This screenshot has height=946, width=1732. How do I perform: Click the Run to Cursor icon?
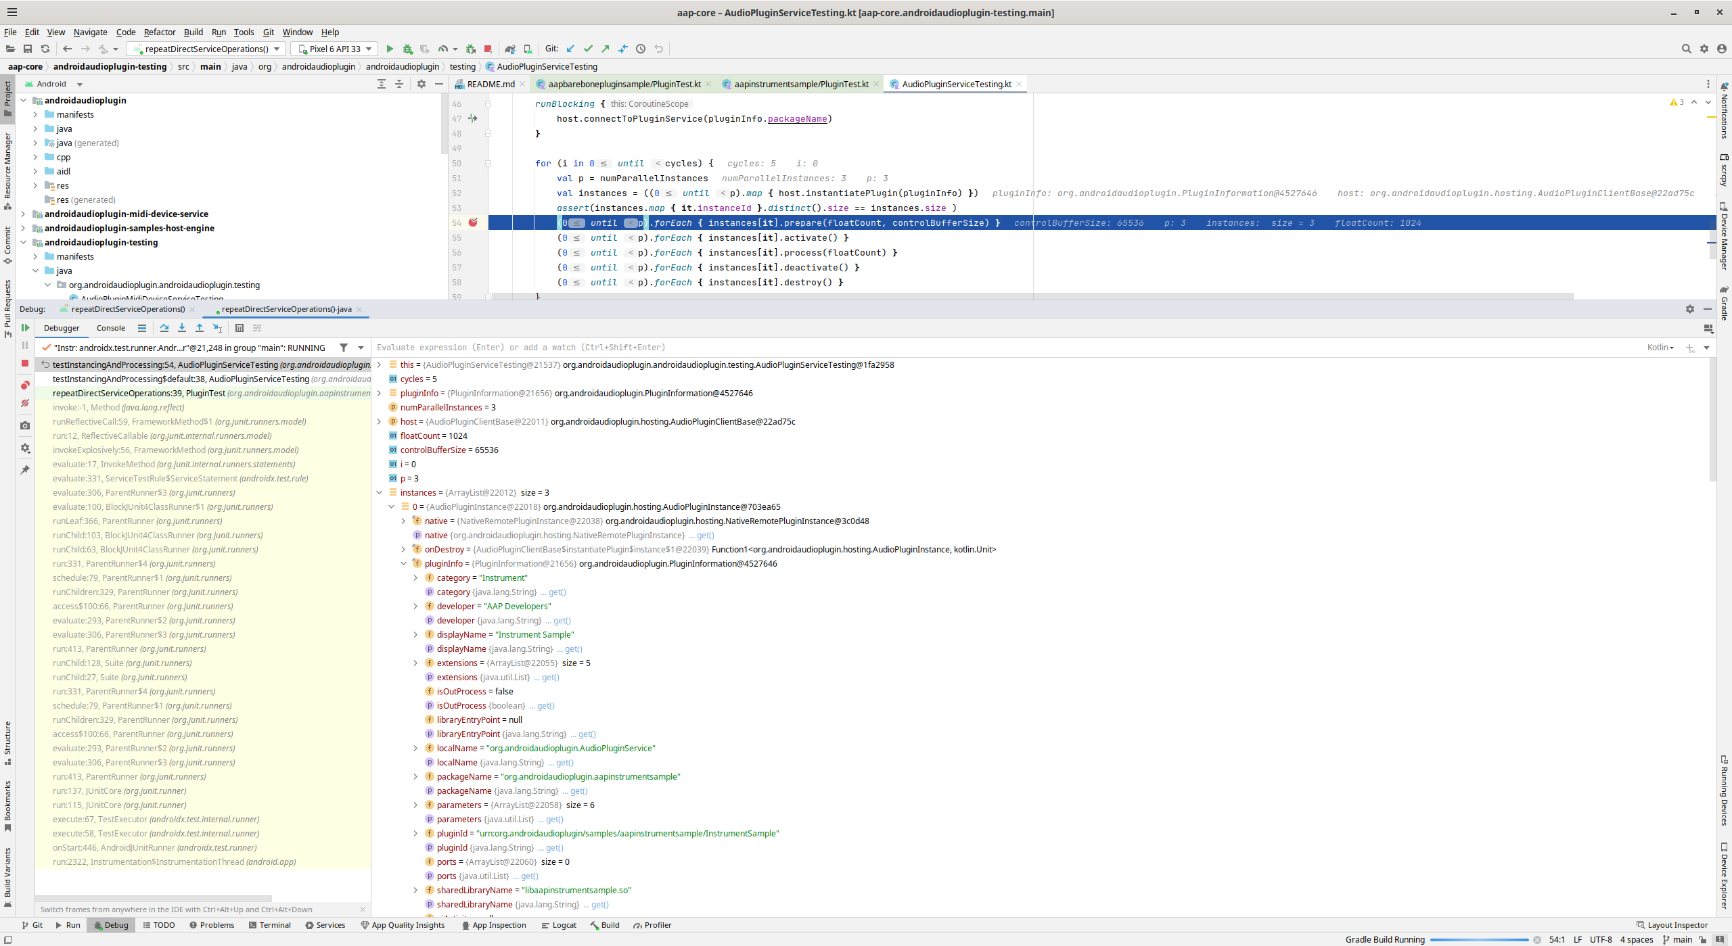click(217, 328)
